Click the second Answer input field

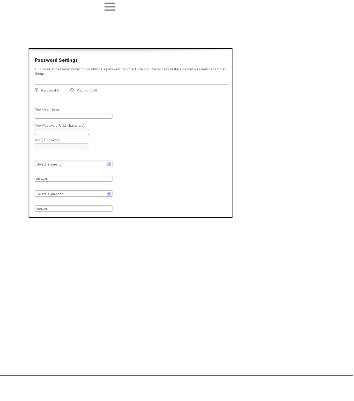pos(73,209)
